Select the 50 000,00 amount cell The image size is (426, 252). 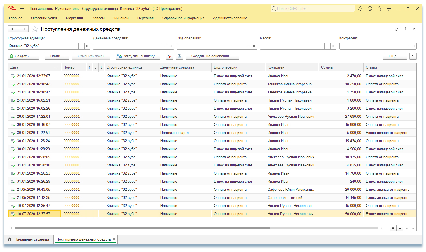(x=341, y=214)
